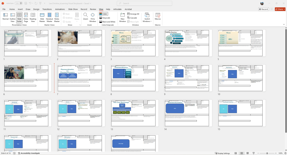Start presentation from beginning icon
This screenshot has height=155, width=287.
[40, 3]
